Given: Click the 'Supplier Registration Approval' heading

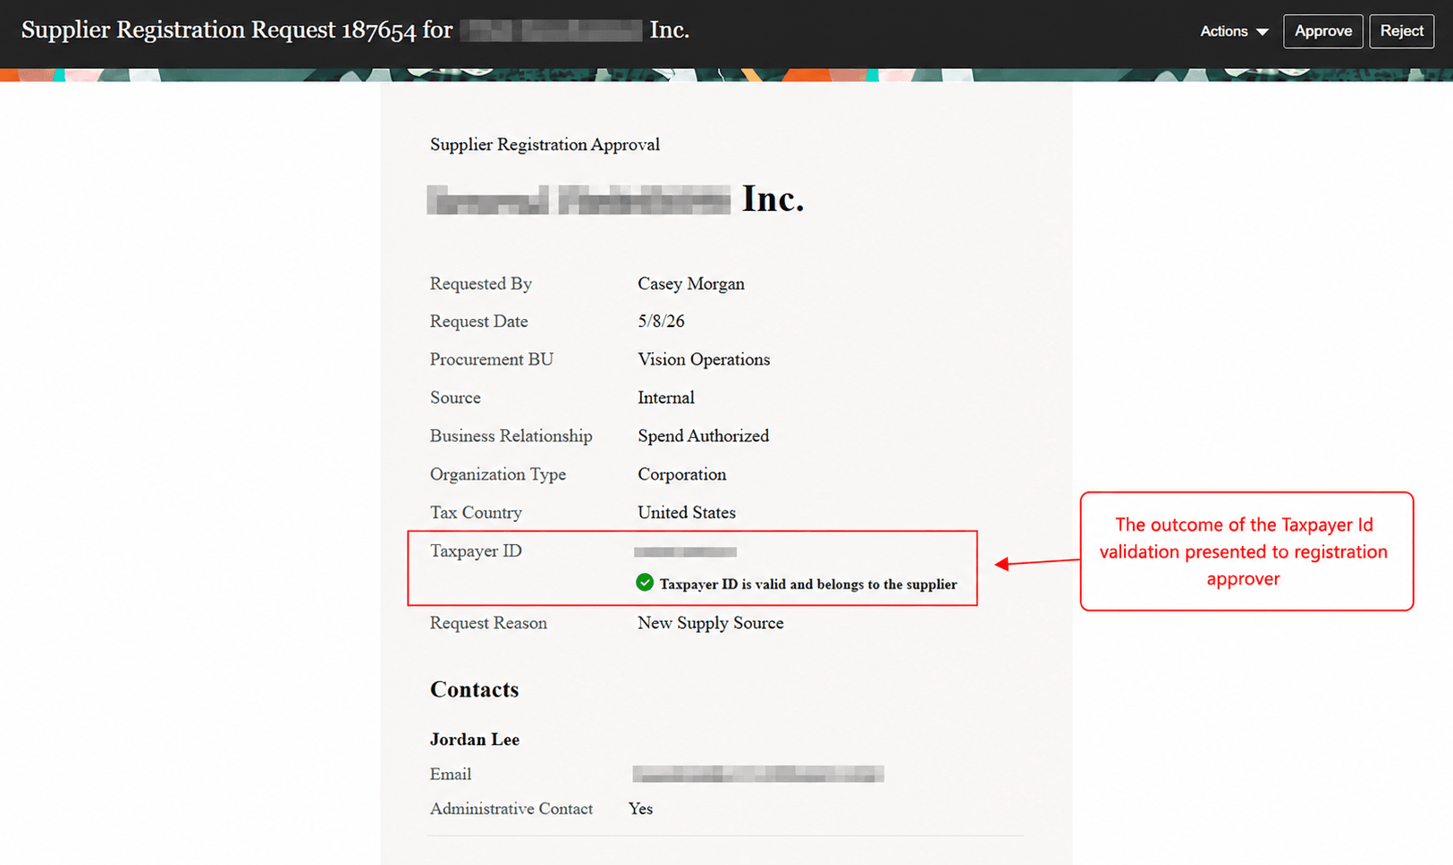Looking at the screenshot, I should pyautogui.click(x=545, y=145).
